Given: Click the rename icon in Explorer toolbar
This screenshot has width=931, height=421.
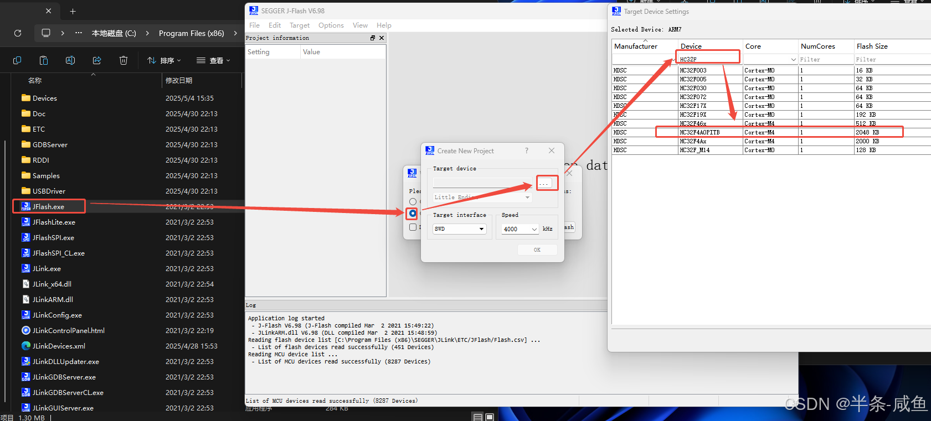Looking at the screenshot, I should tap(70, 60).
